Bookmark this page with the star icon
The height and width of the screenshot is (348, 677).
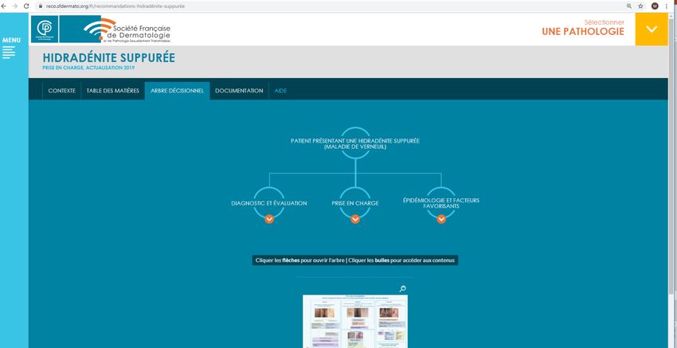(640, 6)
